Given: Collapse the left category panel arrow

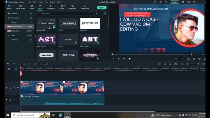Looking at the screenshot, I should pyautogui.click(x=35, y=36).
